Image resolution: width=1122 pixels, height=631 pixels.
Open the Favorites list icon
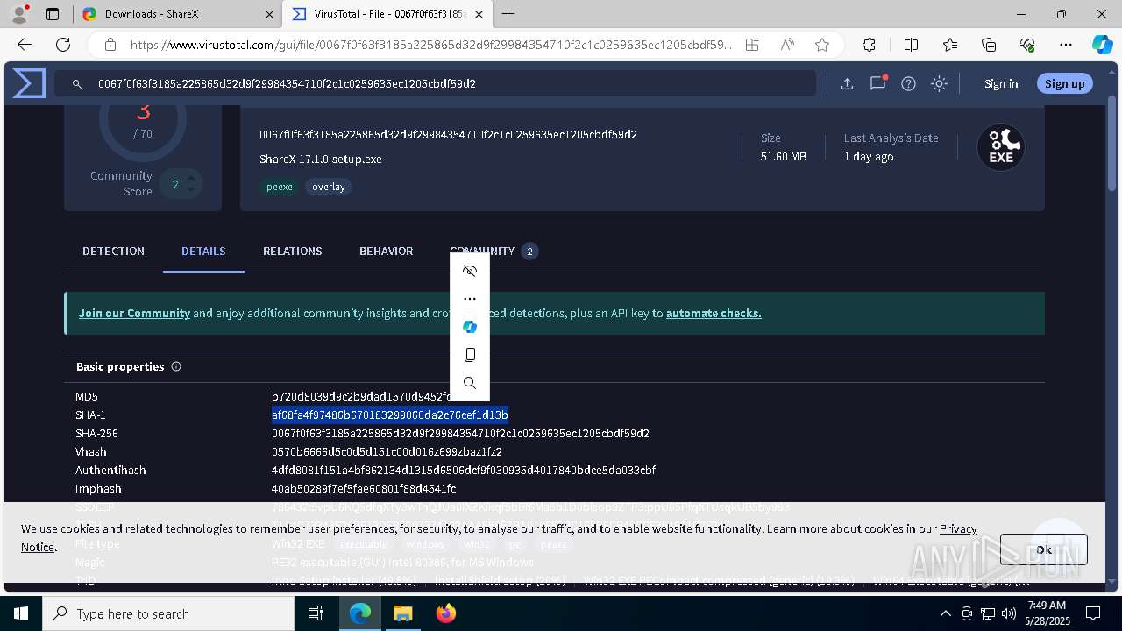point(950,45)
